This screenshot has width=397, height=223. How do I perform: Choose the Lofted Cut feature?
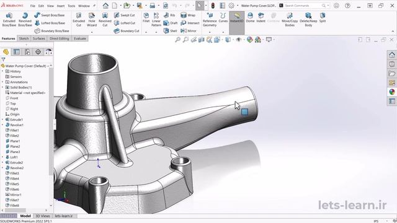click(x=125, y=23)
